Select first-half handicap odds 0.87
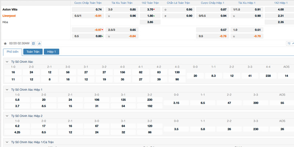Image resolution: width=294 pixels, height=147 pixels. (x=213, y=10)
